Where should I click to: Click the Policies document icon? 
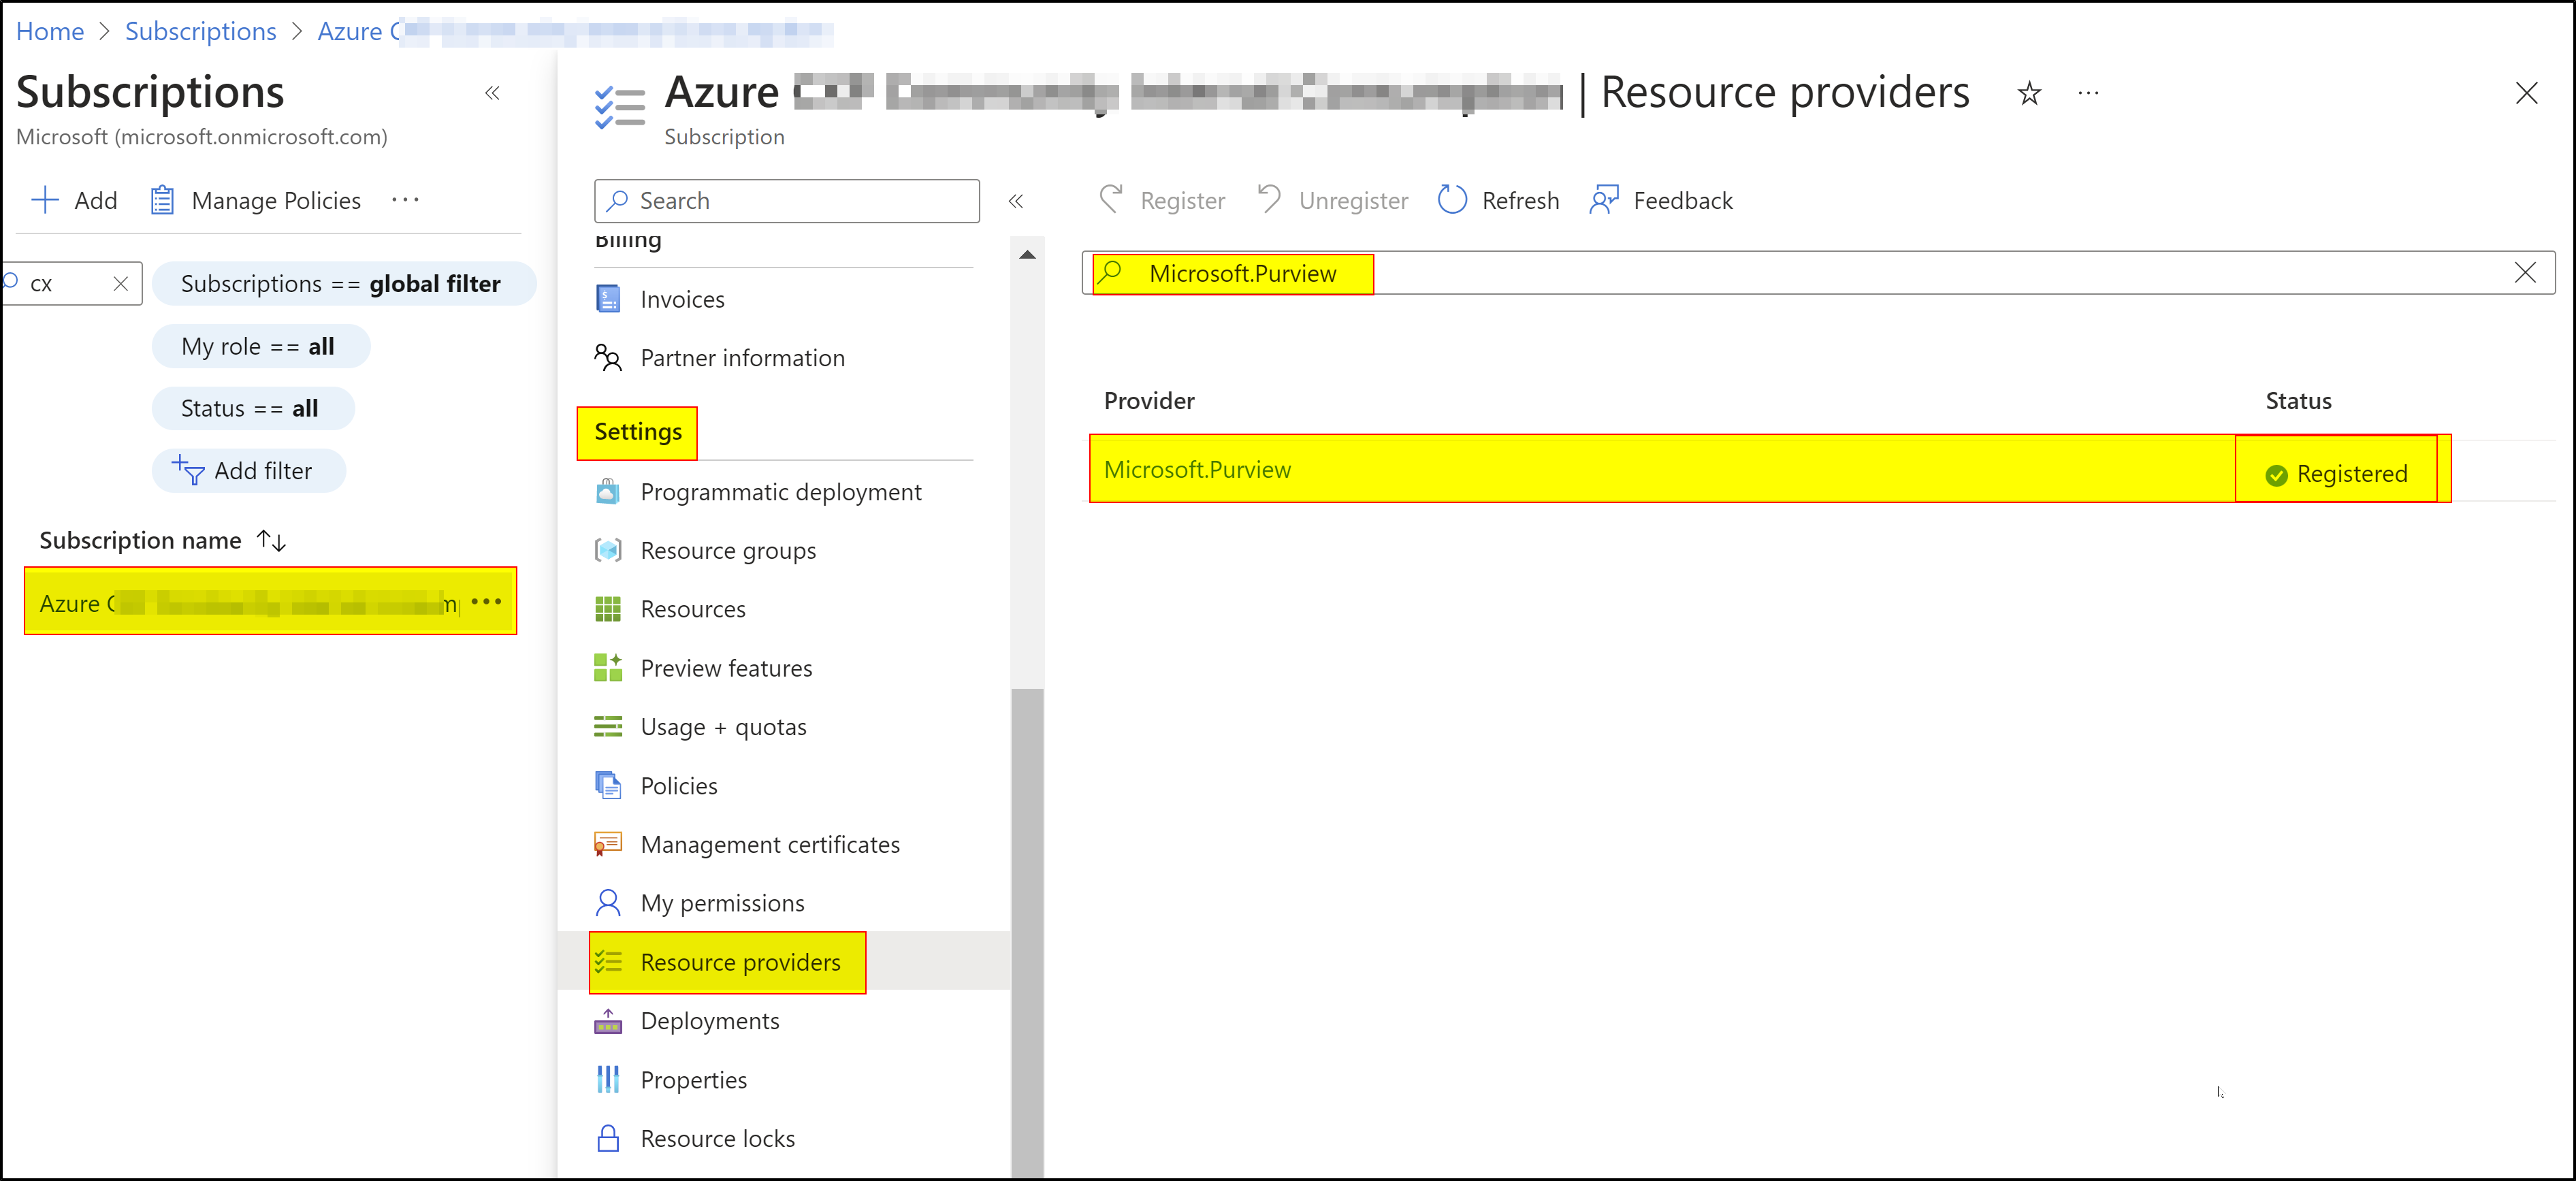point(607,785)
